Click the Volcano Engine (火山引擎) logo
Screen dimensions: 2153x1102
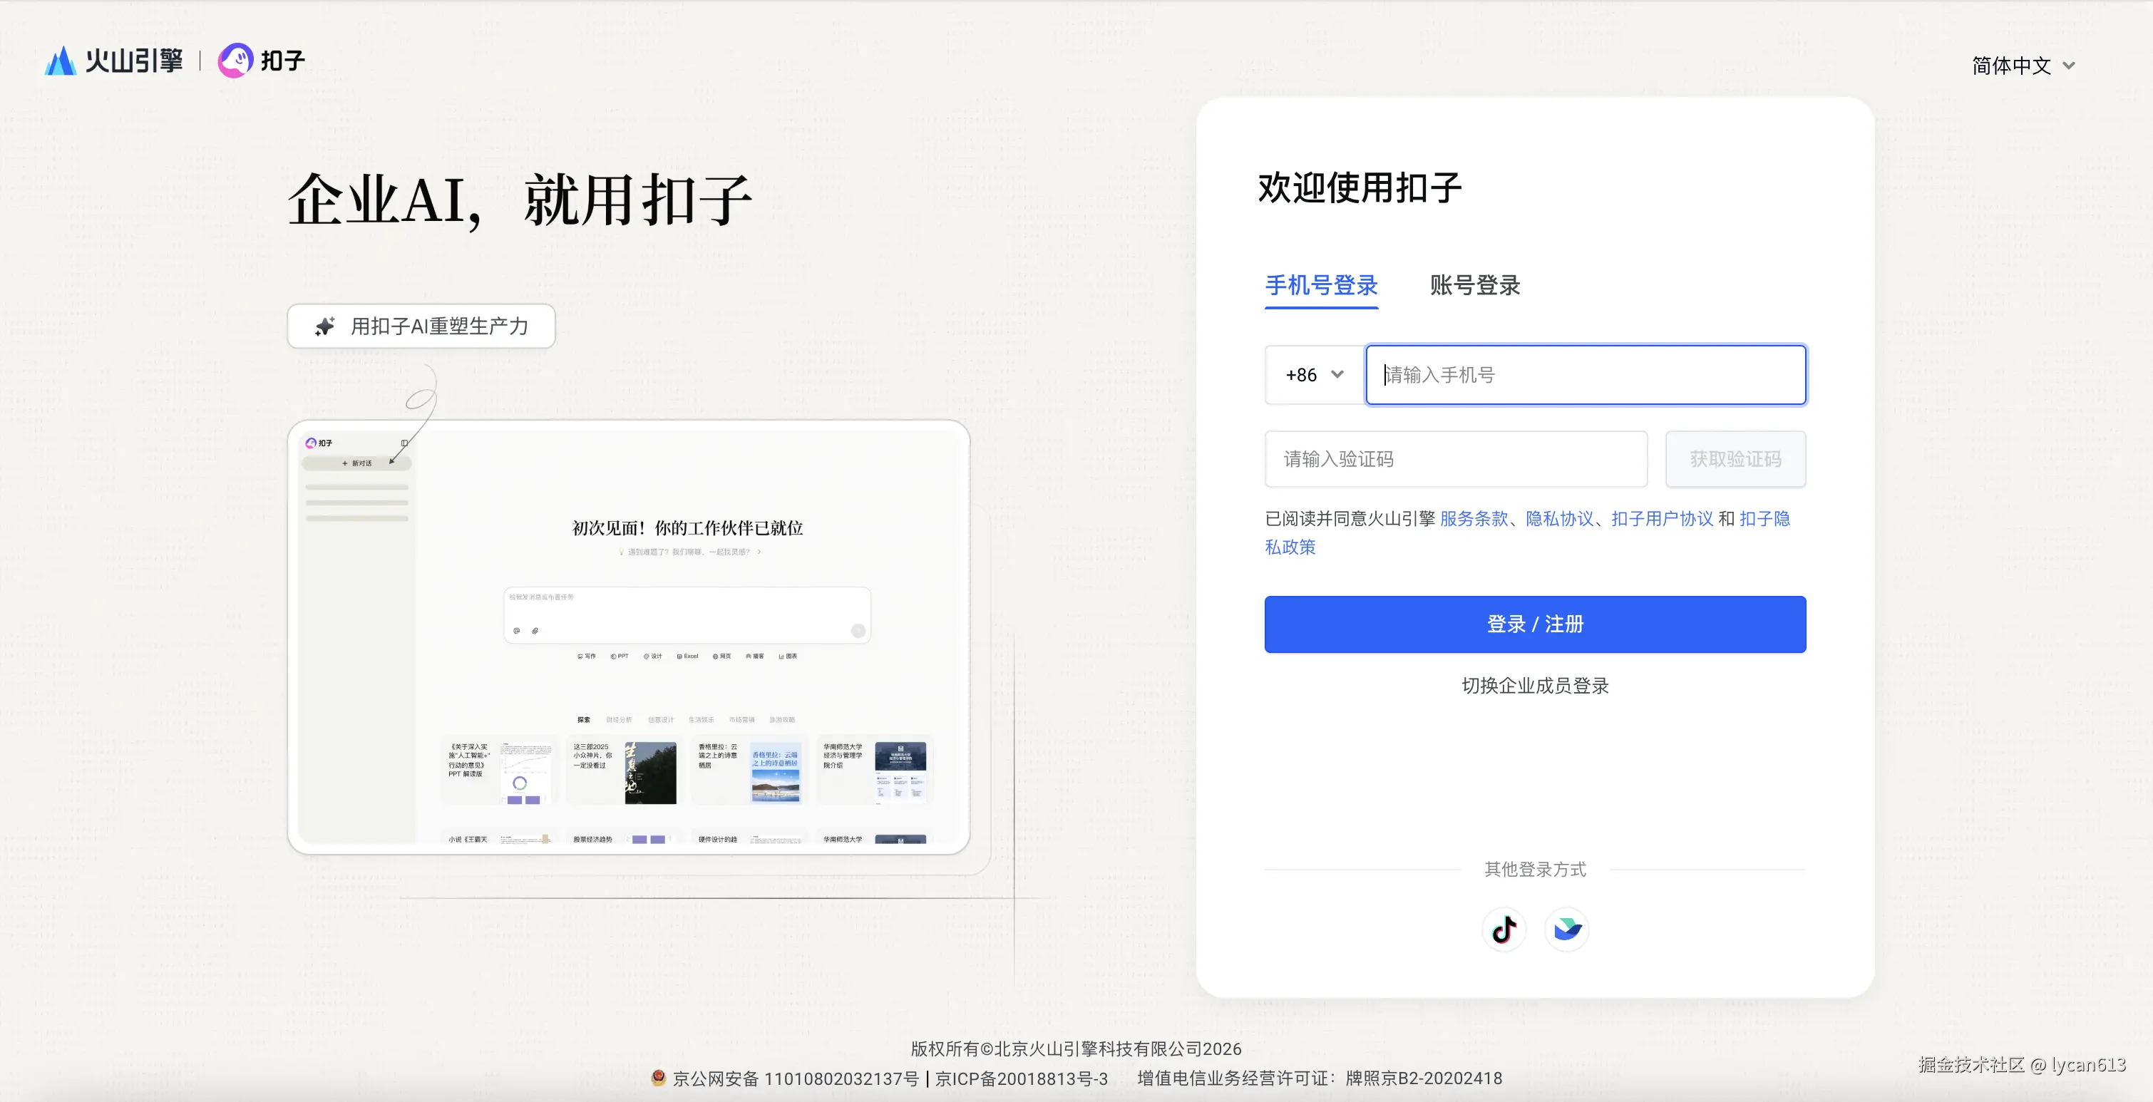(113, 61)
